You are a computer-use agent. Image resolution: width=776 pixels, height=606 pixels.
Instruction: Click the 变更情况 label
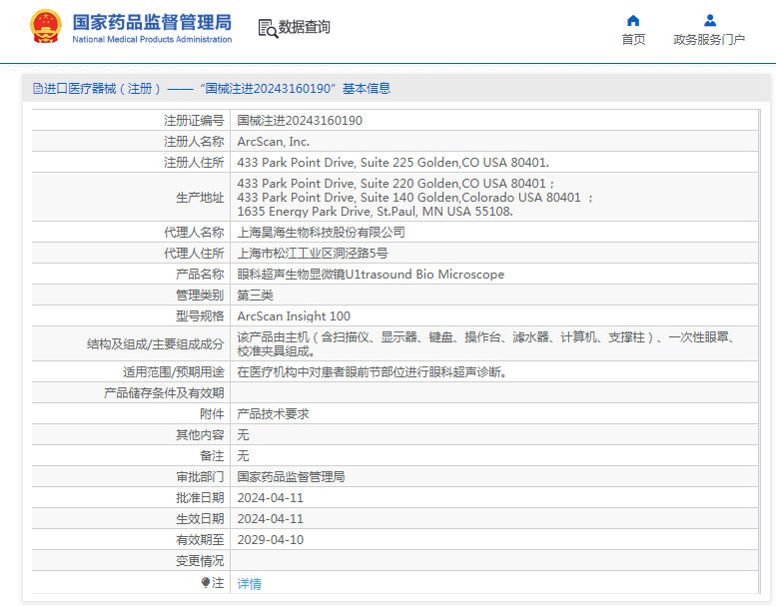point(200,561)
